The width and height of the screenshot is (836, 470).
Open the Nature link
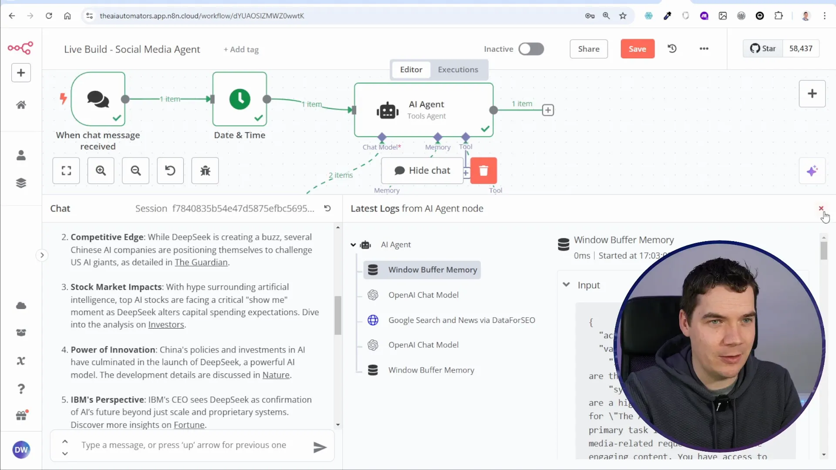click(x=276, y=375)
